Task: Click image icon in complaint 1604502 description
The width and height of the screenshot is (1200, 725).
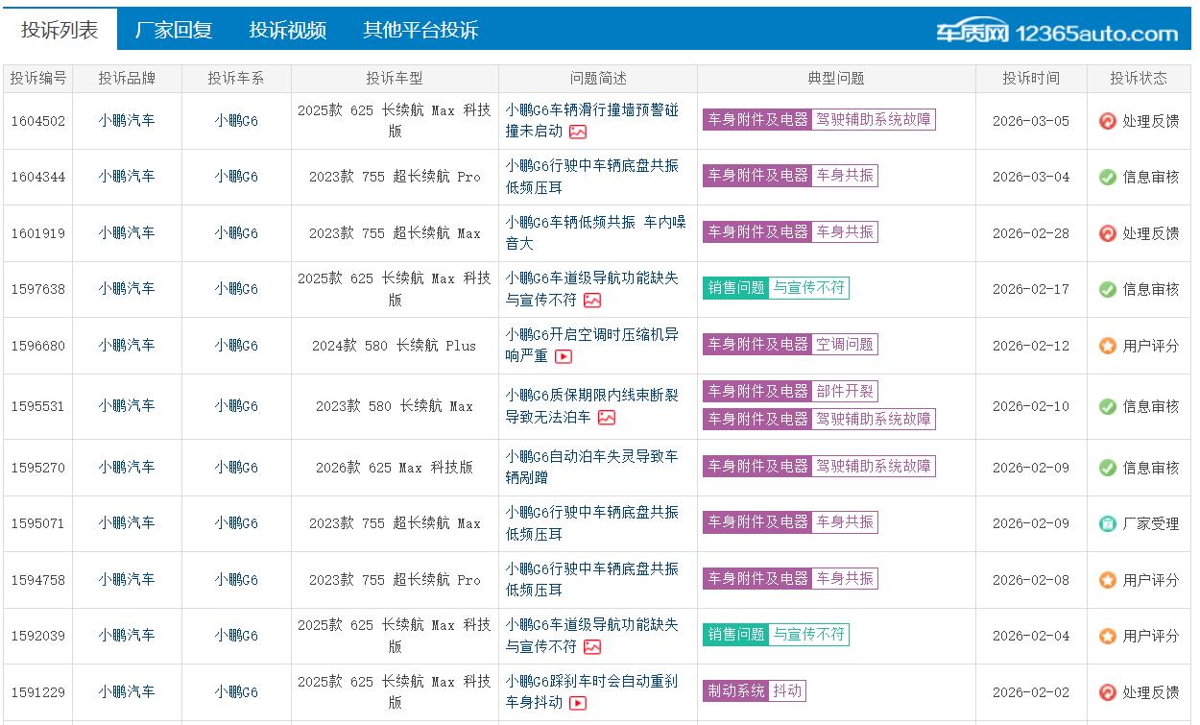Action: point(578,132)
